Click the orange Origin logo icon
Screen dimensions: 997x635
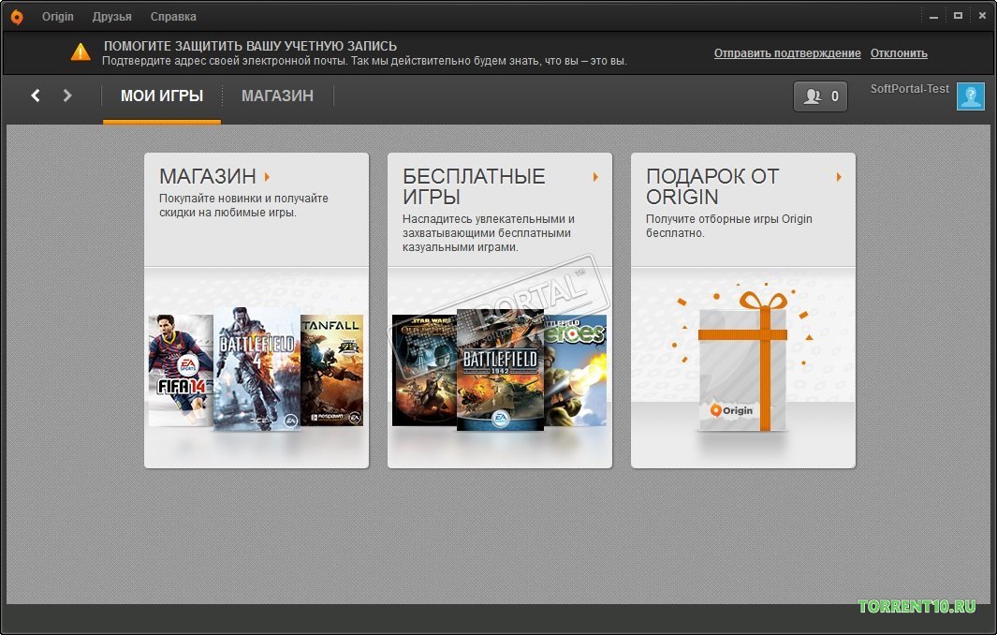17,17
